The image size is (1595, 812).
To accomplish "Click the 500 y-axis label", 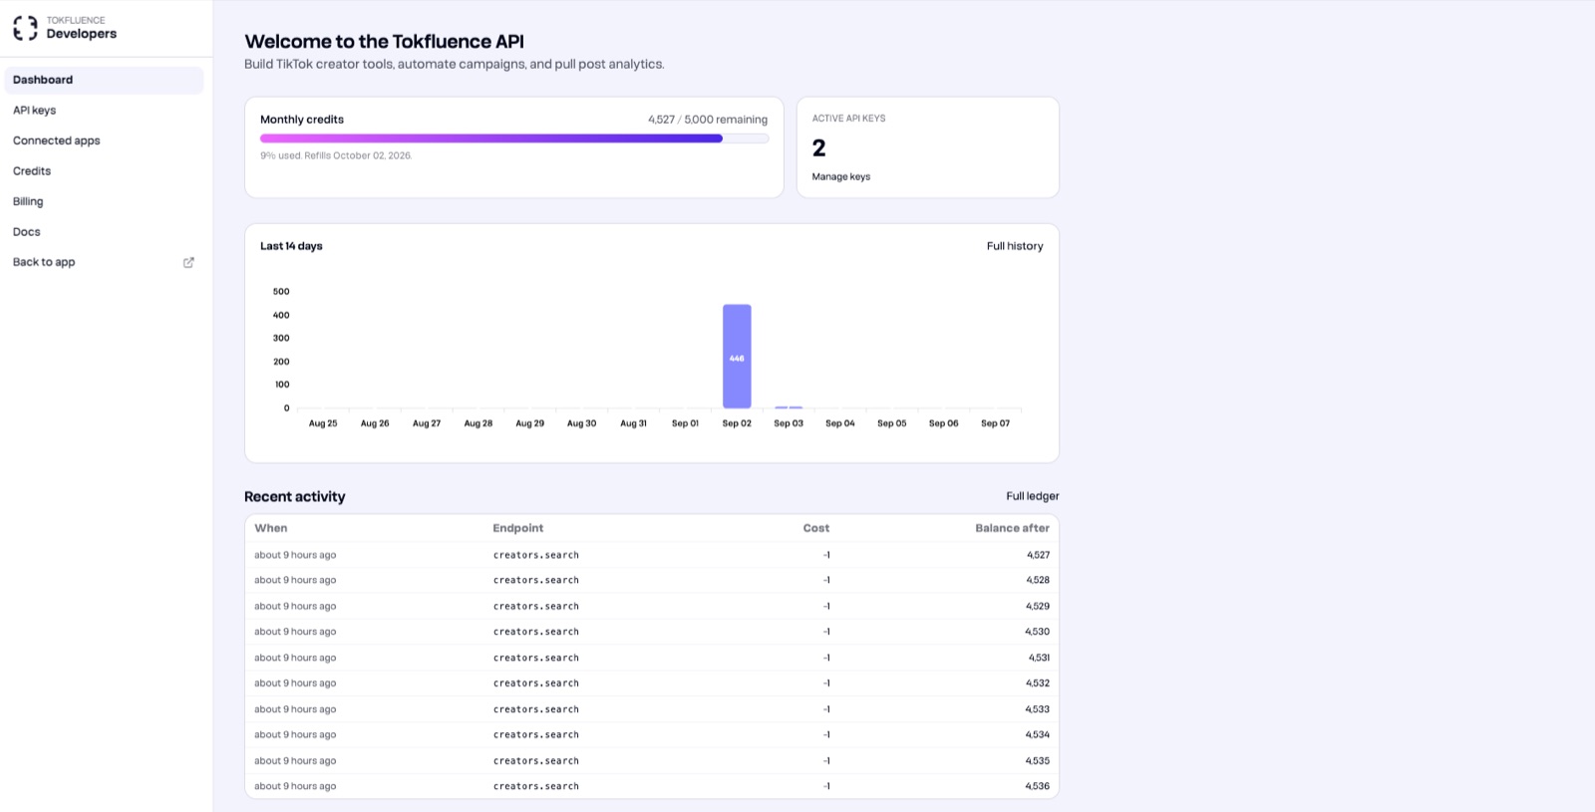I will (281, 292).
